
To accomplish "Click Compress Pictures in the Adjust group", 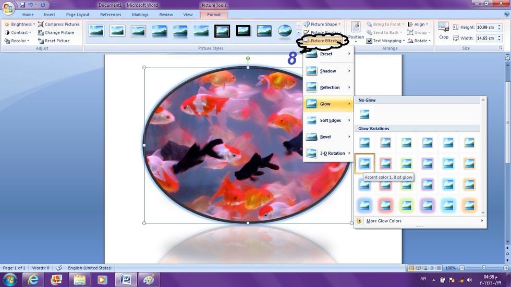I will [x=58, y=24].
